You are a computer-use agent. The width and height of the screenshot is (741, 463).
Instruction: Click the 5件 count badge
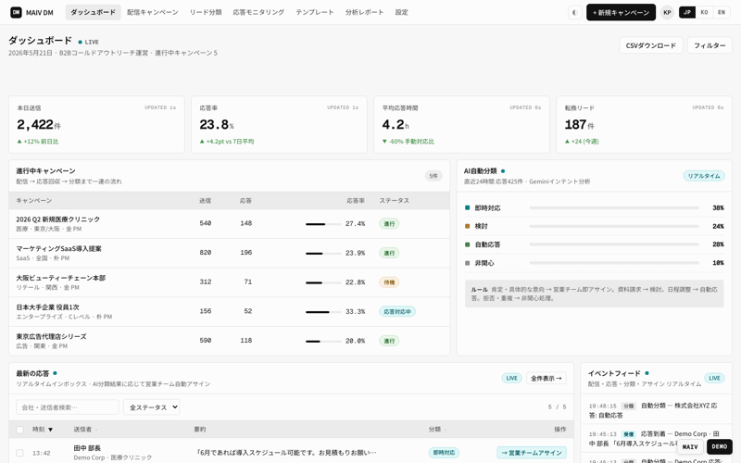point(433,176)
